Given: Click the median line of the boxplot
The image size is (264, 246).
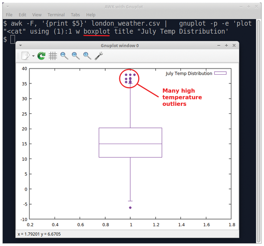Looking at the screenshot, I should point(131,144).
